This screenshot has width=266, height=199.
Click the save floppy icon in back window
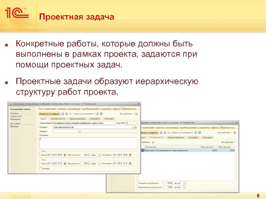tap(161, 133)
